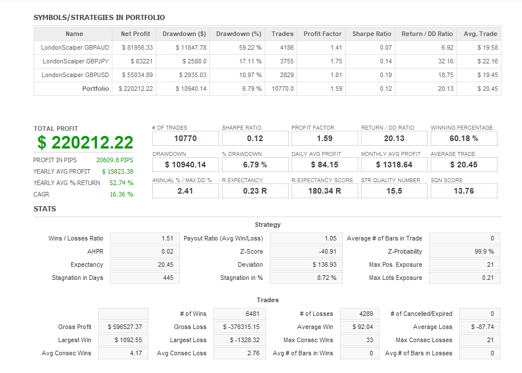Click the Net Profit column header
The width and height of the screenshot is (522, 373).
(x=135, y=34)
